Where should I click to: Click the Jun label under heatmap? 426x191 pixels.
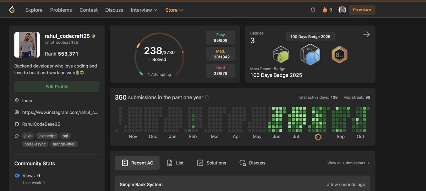[x=277, y=137]
